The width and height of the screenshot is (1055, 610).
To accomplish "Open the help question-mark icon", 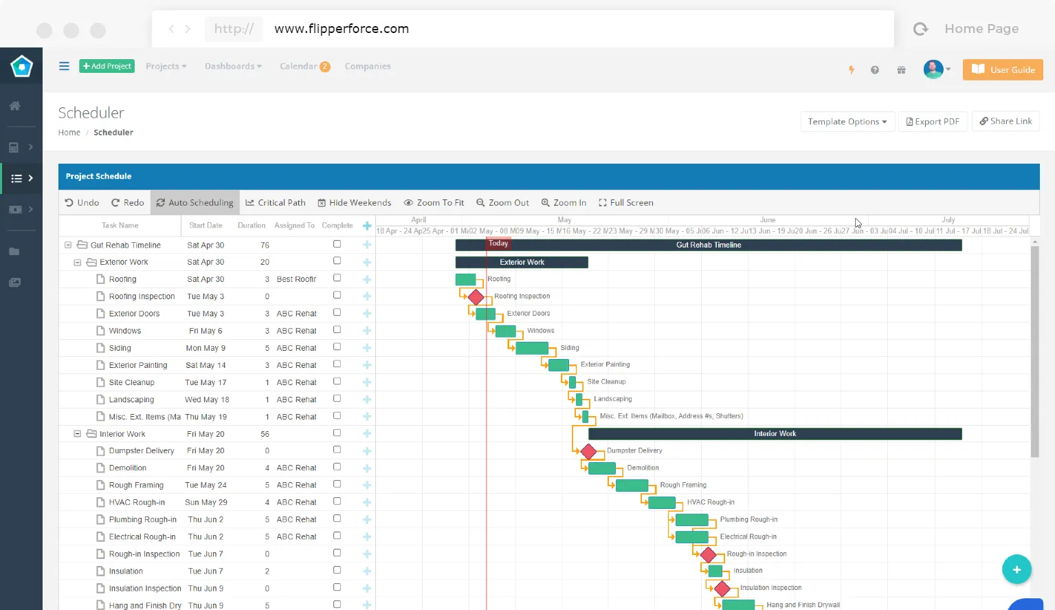I will [x=875, y=69].
